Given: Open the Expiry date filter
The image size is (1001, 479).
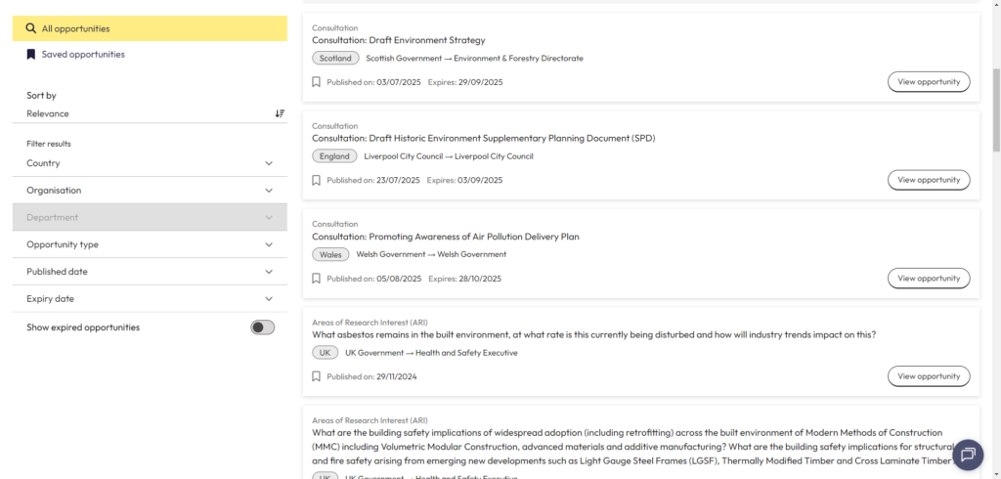Looking at the screenshot, I should (150, 299).
